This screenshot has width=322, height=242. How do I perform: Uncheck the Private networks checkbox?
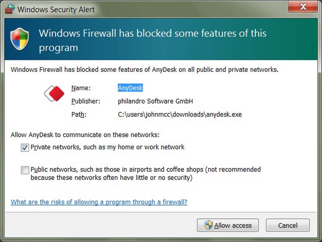[x=25, y=147]
